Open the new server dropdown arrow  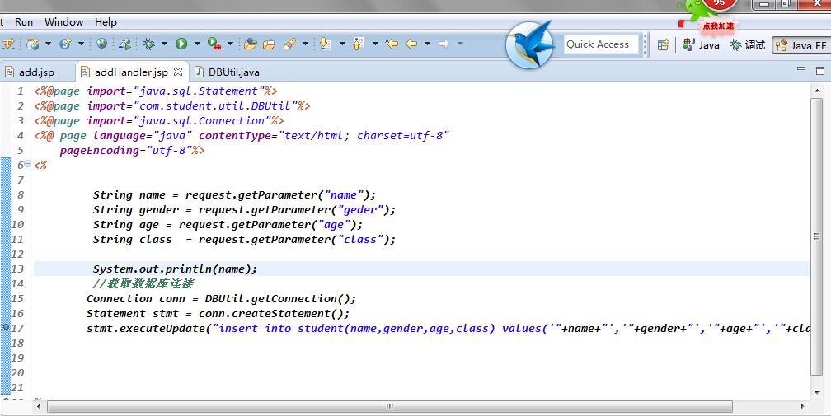(48, 44)
